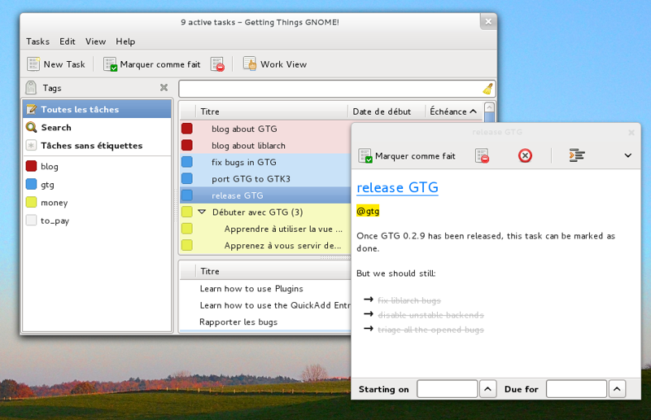This screenshot has height=420, width=651.
Task: Clear the search field with broom icon
Action: tap(487, 89)
